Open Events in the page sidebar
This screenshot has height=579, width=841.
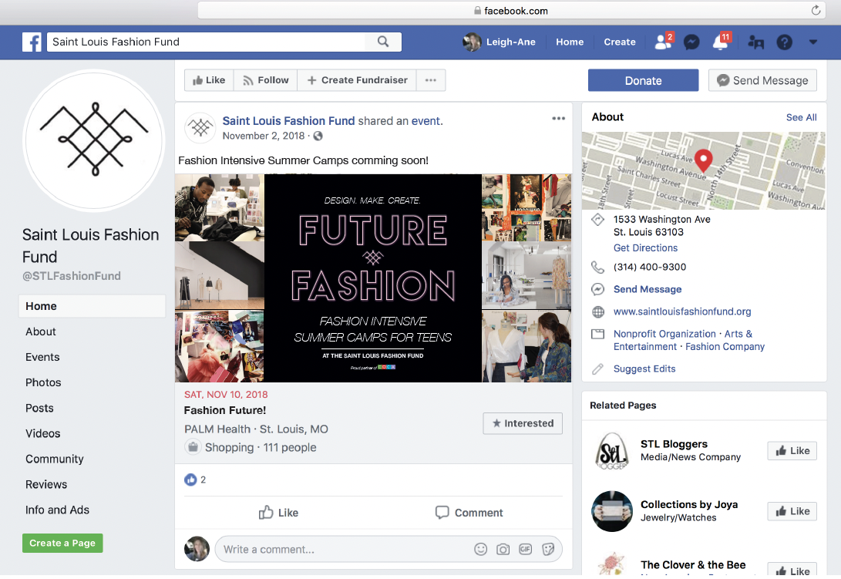(42, 357)
